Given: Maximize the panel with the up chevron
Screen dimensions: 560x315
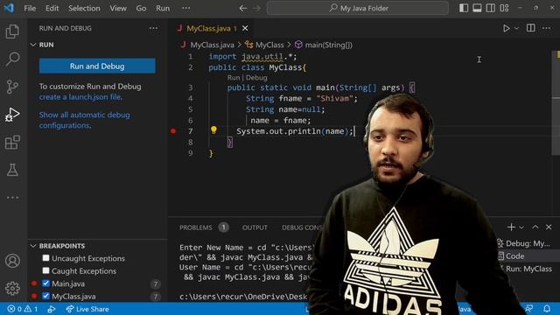Looking at the screenshot, I should click(x=535, y=227).
